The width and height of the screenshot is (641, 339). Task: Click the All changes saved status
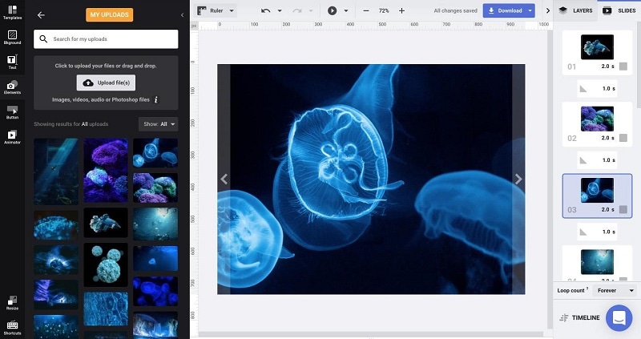(x=455, y=10)
